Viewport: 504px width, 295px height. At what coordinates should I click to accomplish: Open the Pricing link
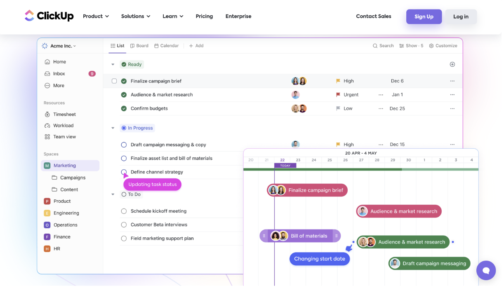coord(204,16)
